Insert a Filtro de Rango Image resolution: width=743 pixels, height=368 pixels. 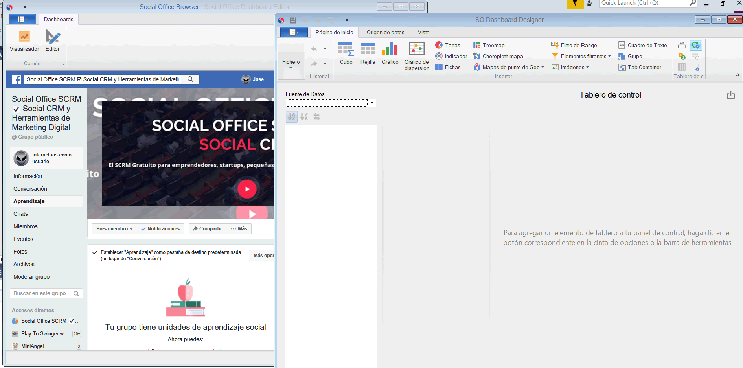pos(574,45)
